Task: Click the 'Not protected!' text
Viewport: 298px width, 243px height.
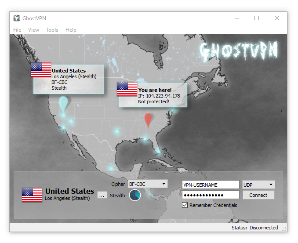Action: (x=153, y=102)
